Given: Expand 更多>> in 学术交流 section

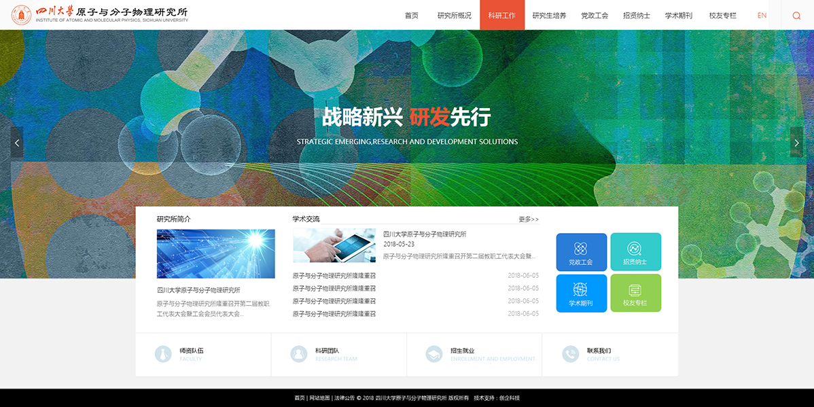Looking at the screenshot, I should pyautogui.click(x=528, y=219).
